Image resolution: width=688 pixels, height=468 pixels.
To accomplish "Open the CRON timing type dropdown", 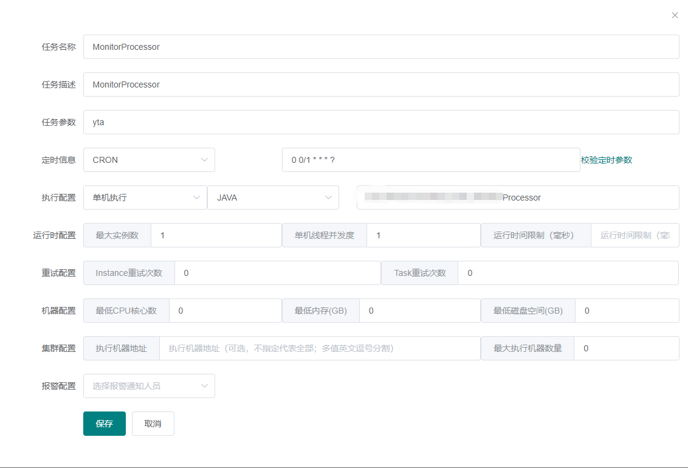I will [149, 160].
